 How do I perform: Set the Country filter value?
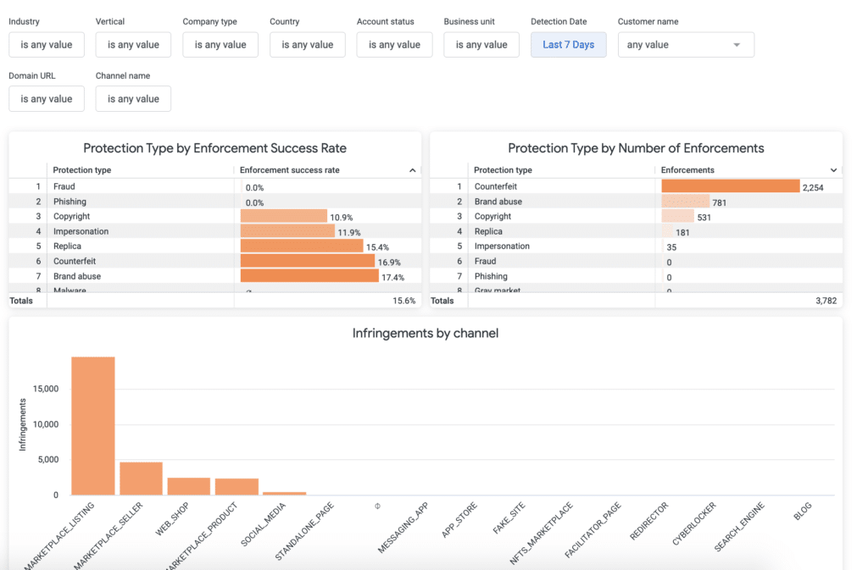tap(307, 45)
